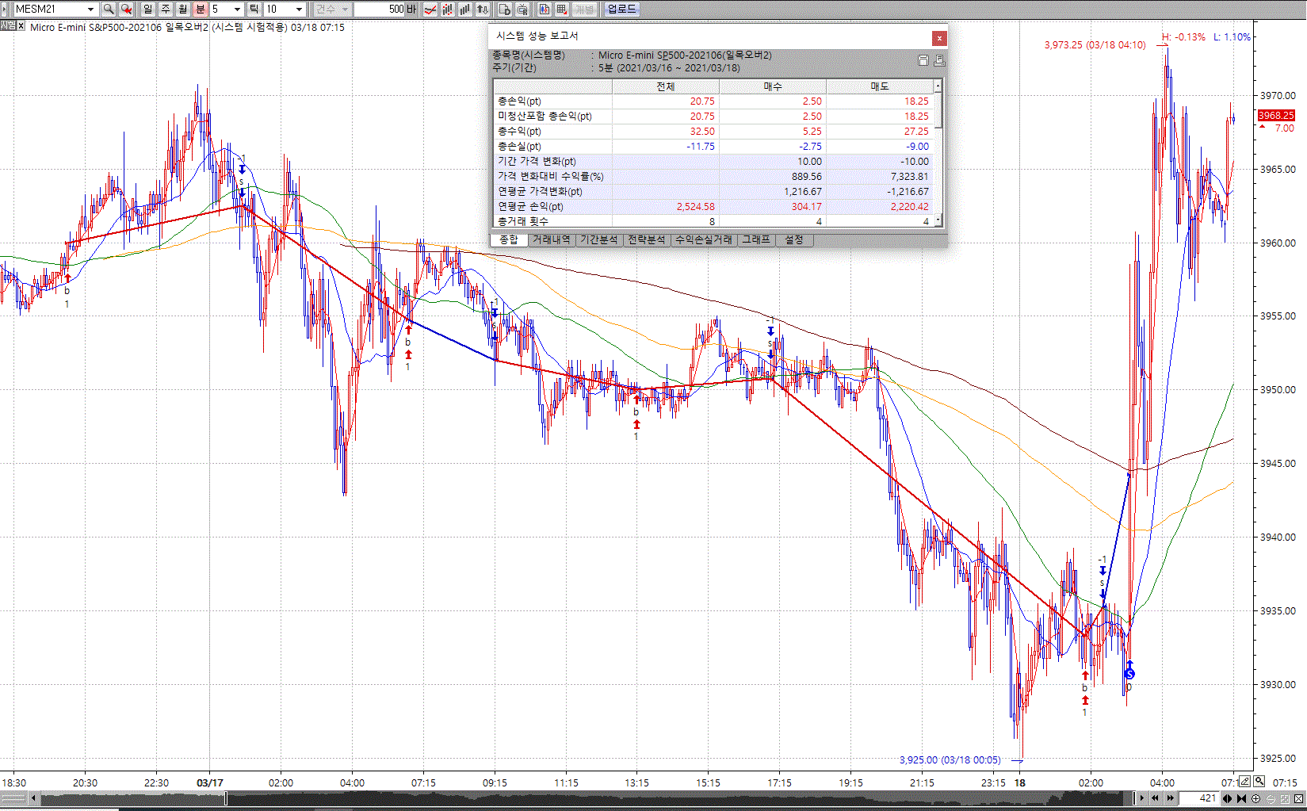Open the 그래프 tab in report
This screenshot has width=1307, height=811.
[x=755, y=239]
